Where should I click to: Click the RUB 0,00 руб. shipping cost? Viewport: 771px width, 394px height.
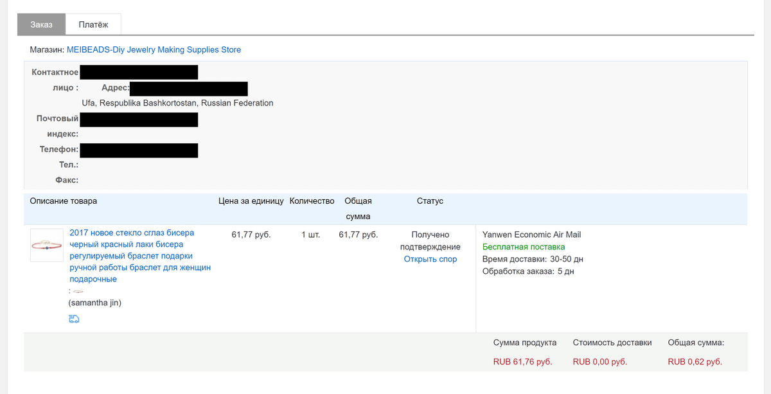pyautogui.click(x=600, y=362)
